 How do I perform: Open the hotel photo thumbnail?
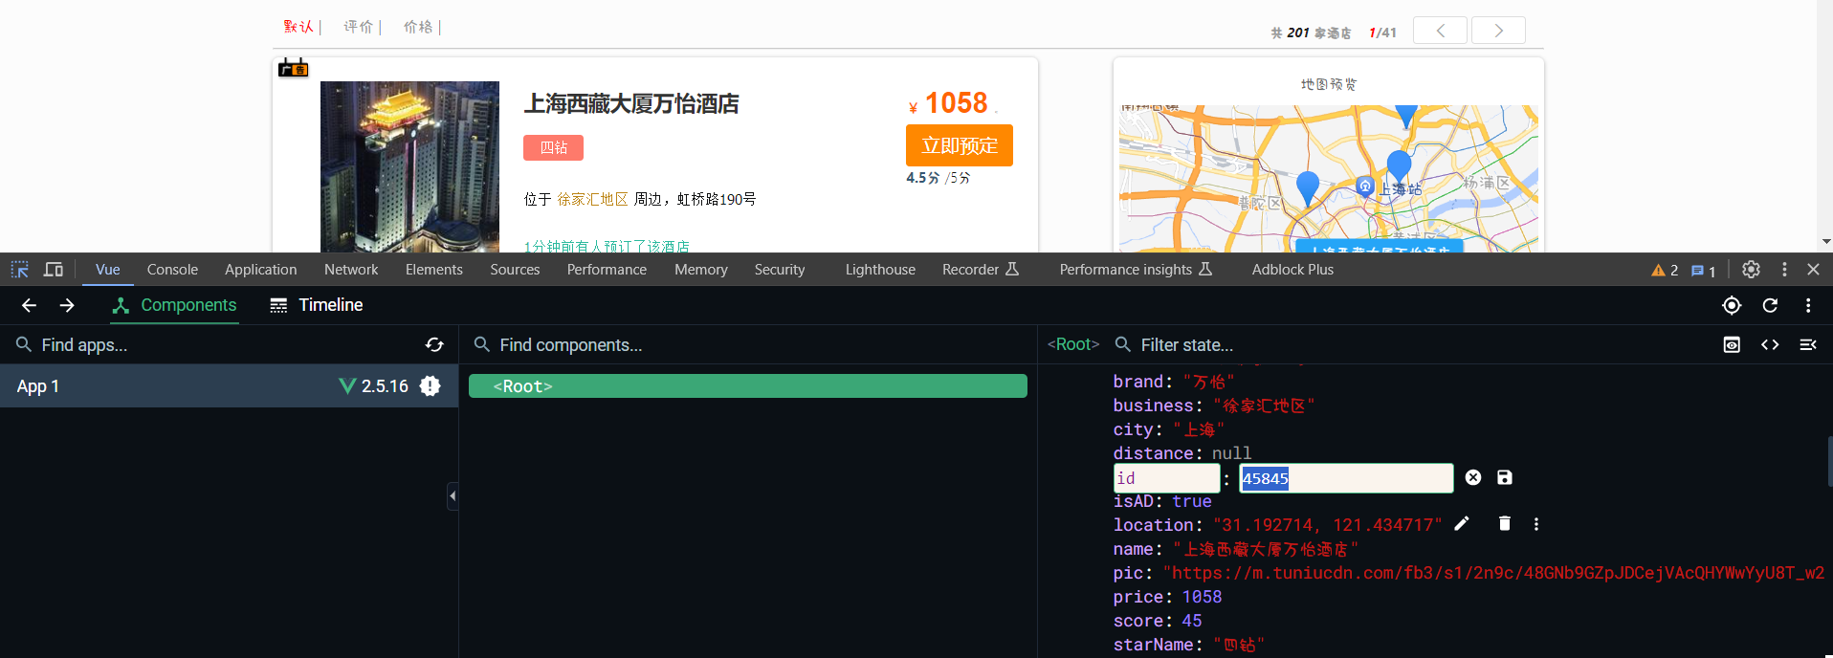tap(409, 166)
